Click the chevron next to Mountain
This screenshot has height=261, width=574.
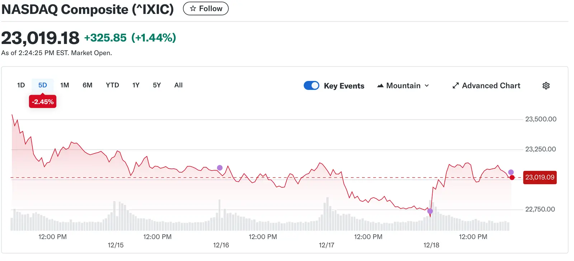pos(427,86)
